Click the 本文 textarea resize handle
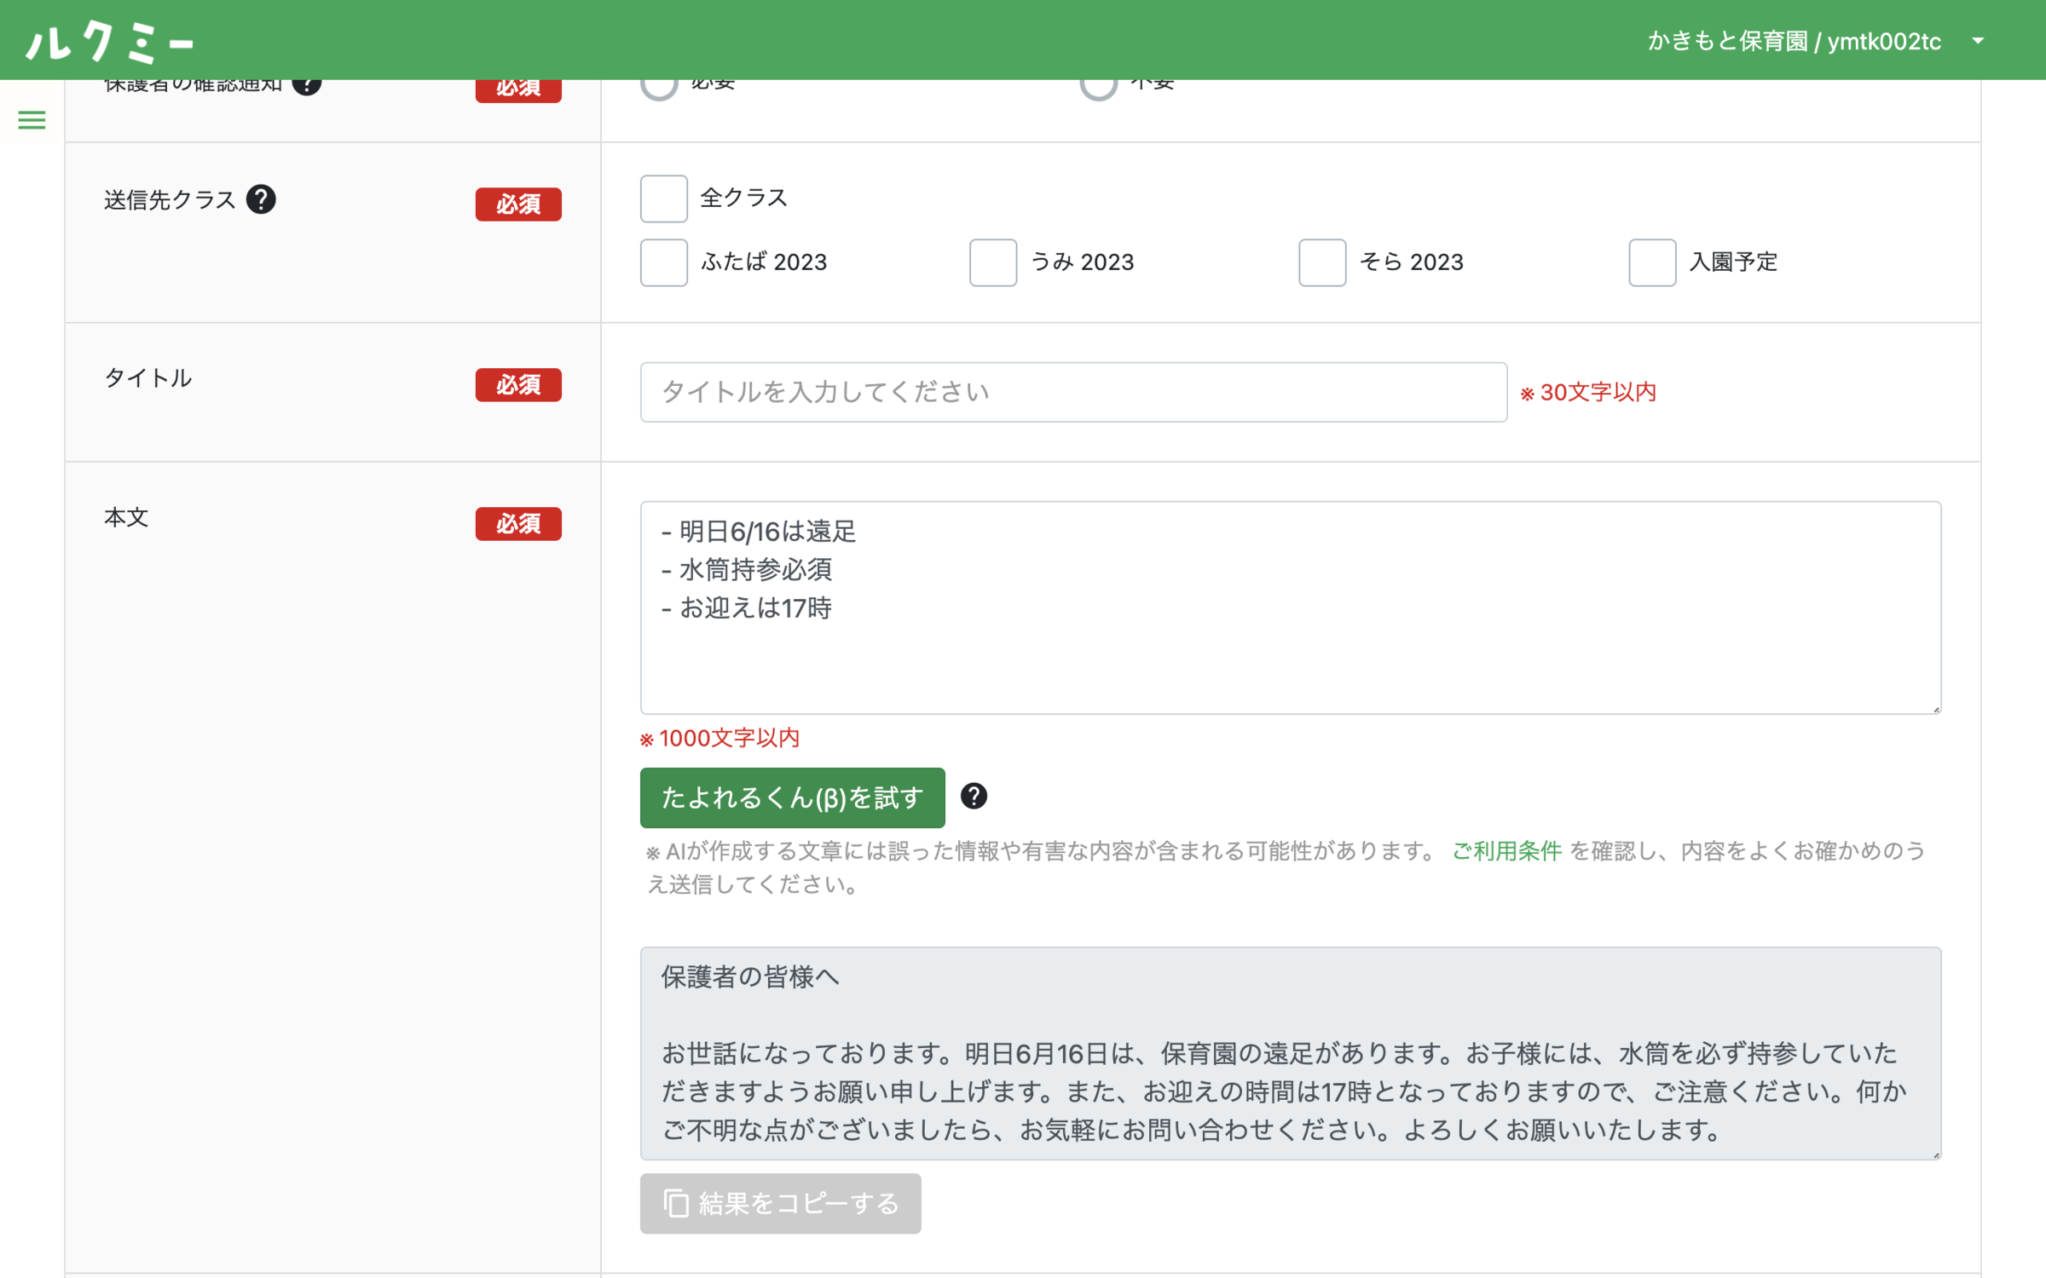This screenshot has height=1278, width=2046. 1936,709
